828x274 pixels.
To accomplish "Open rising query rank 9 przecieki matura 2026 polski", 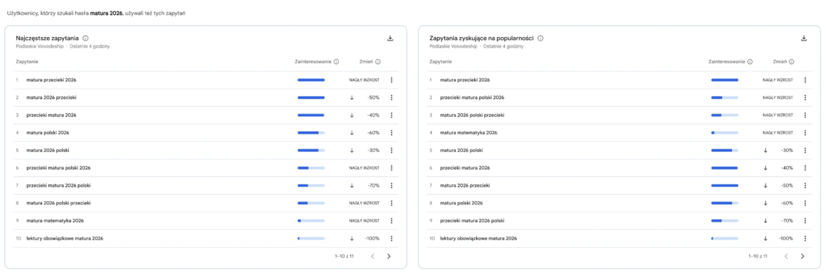I will pyautogui.click(x=473, y=221).
